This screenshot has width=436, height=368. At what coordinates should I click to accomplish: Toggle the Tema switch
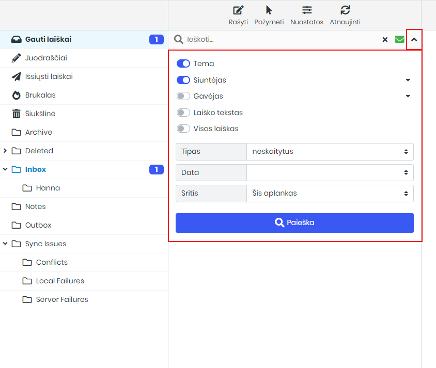coord(183,63)
